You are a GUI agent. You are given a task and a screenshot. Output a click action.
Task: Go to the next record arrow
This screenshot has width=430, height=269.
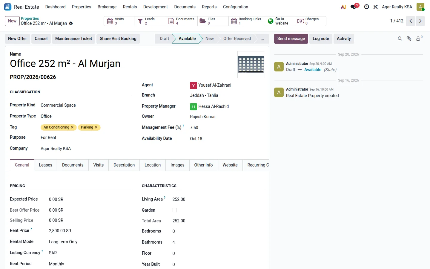click(x=420, y=21)
